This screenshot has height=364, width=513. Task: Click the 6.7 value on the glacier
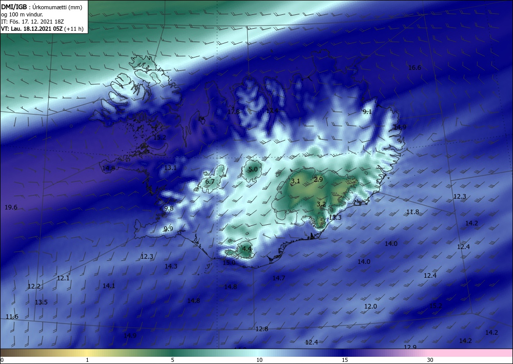[210, 181]
